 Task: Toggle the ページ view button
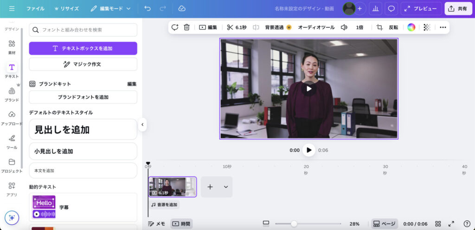(384, 224)
